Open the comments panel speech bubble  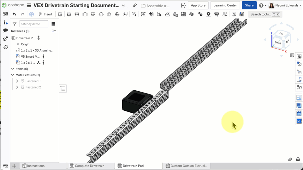(5, 31)
